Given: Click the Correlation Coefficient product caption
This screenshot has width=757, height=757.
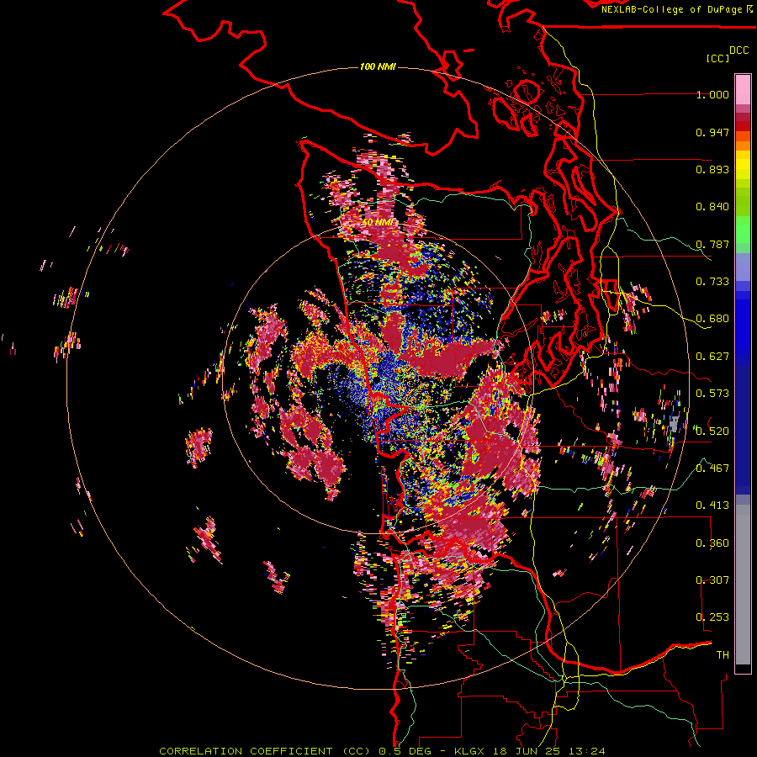Looking at the screenshot, I should pos(381,751).
